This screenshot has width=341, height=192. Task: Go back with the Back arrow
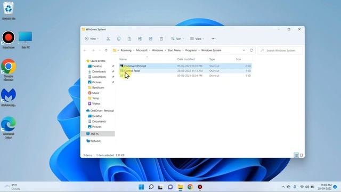[x=85, y=50]
